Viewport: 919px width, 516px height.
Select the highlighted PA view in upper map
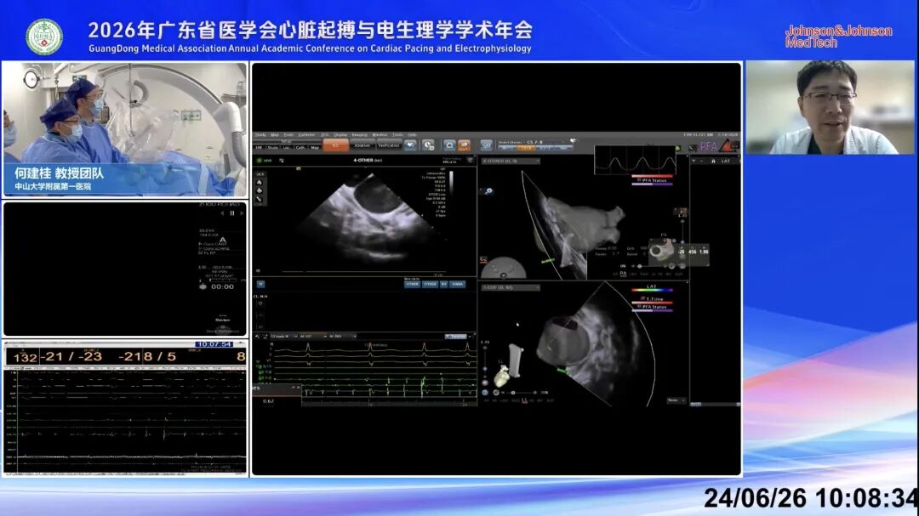click(x=622, y=274)
